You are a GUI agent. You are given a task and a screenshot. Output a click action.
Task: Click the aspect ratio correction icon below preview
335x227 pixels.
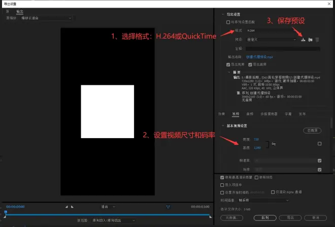click(x=168, y=207)
